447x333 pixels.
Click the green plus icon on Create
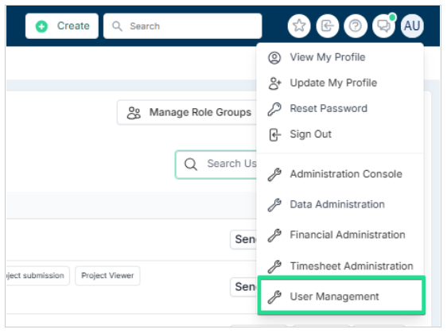pyautogui.click(x=41, y=26)
